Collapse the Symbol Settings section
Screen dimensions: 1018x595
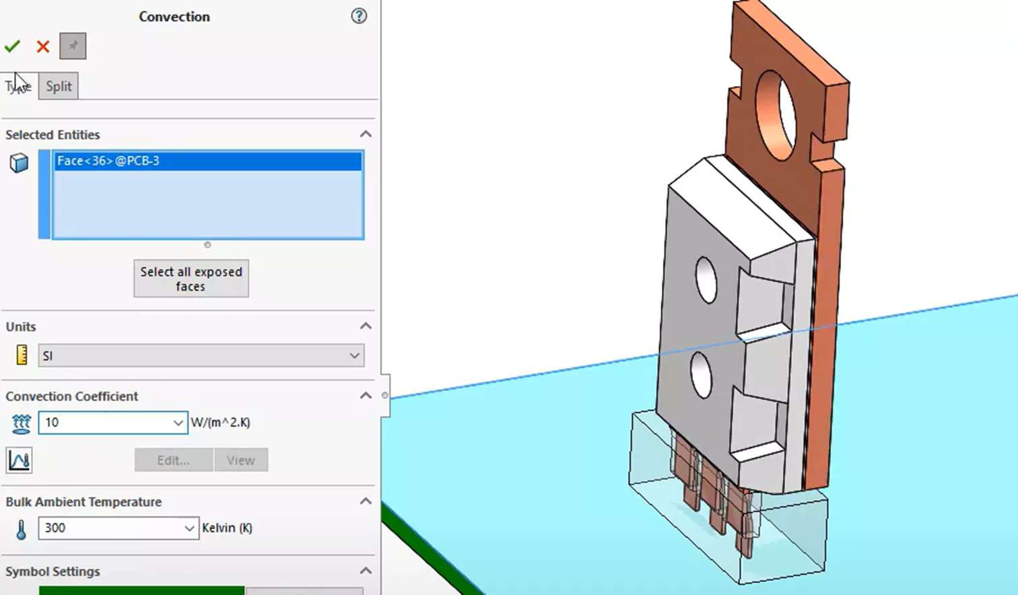tap(365, 570)
